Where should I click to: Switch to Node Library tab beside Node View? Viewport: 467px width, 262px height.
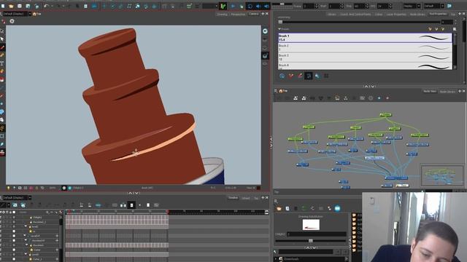pos(447,92)
